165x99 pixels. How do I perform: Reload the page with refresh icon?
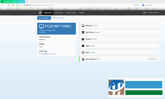point(9,5)
